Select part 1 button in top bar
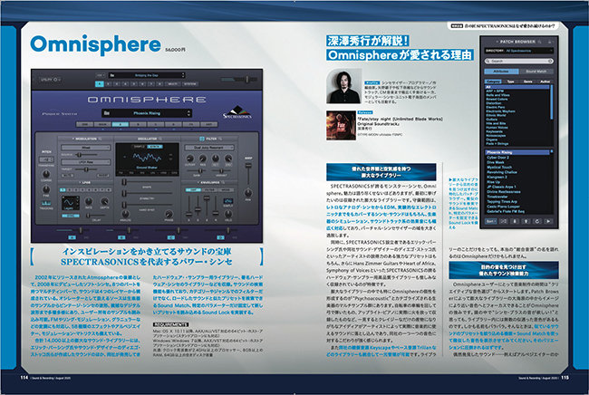The image size is (589, 395). [100, 84]
